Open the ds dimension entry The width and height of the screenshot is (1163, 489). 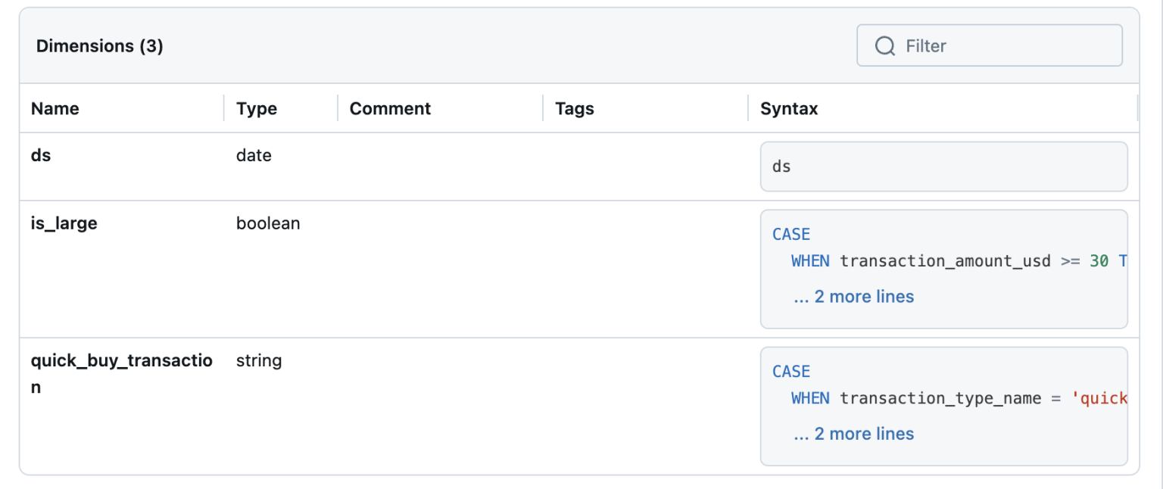[39, 154]
